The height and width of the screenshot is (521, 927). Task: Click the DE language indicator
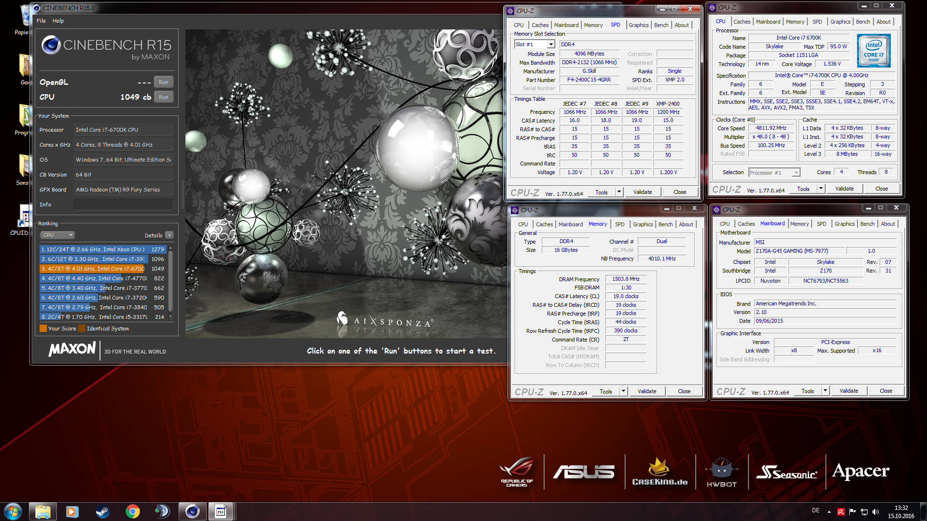815,510
